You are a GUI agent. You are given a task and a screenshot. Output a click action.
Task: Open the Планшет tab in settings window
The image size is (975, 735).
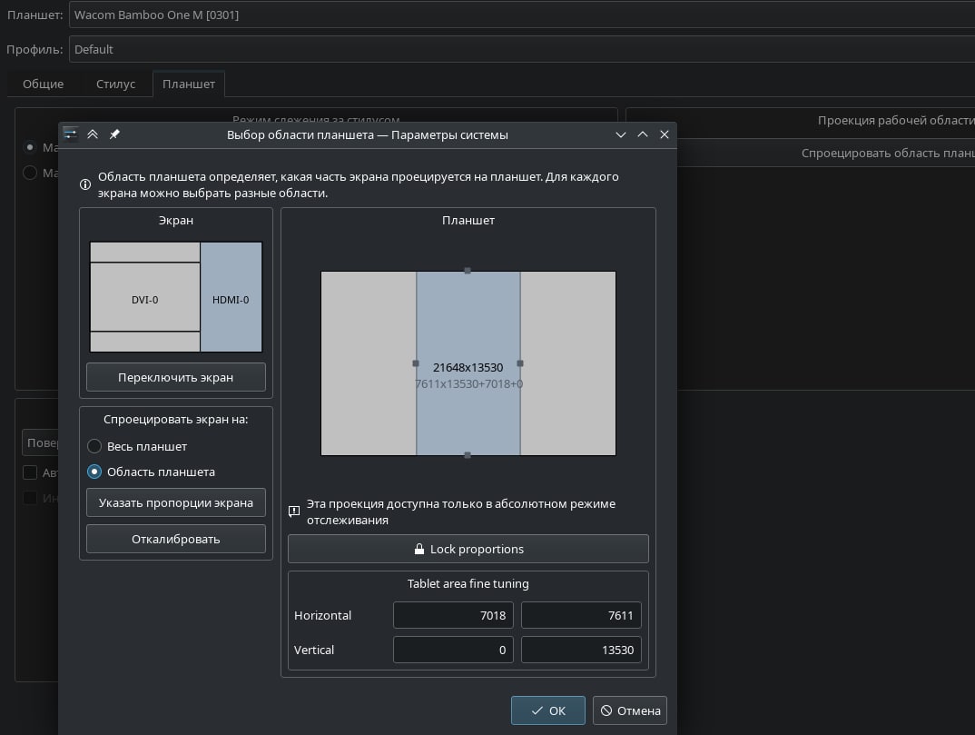click(x=189, y=84)
